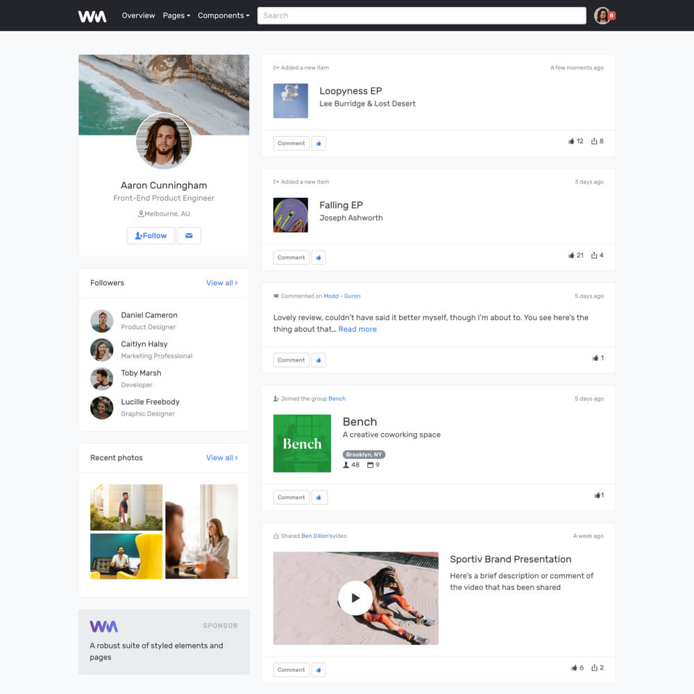Click the share icon on the Falling EP post
The width and height of the screenshot is (694, 694).
[x=595, y=255]
